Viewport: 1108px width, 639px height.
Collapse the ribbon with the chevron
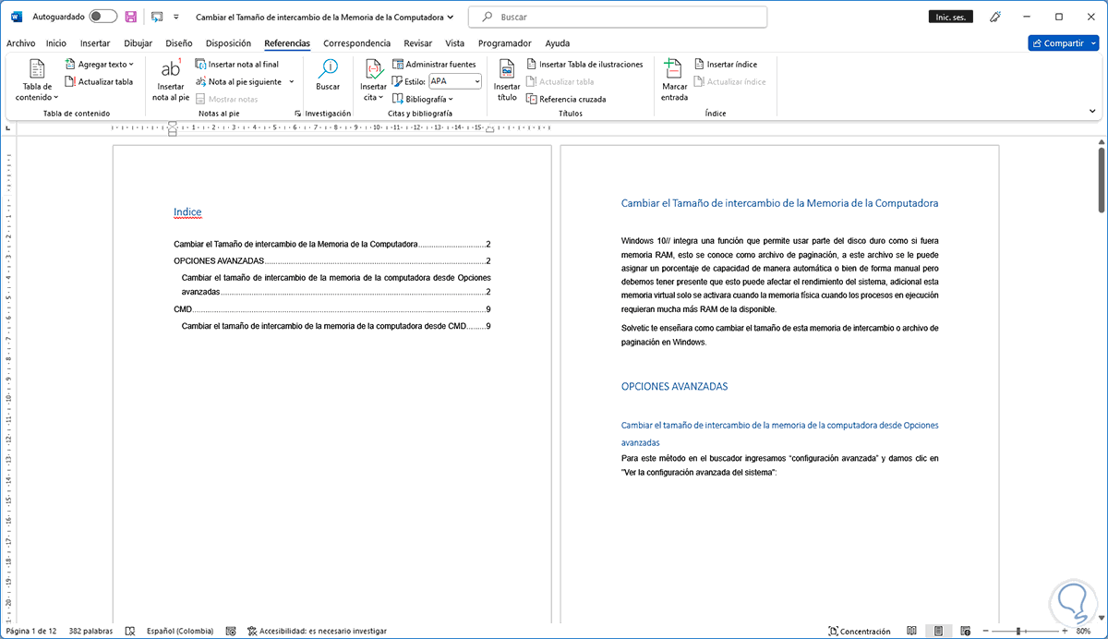click(x=1091, y=109)
